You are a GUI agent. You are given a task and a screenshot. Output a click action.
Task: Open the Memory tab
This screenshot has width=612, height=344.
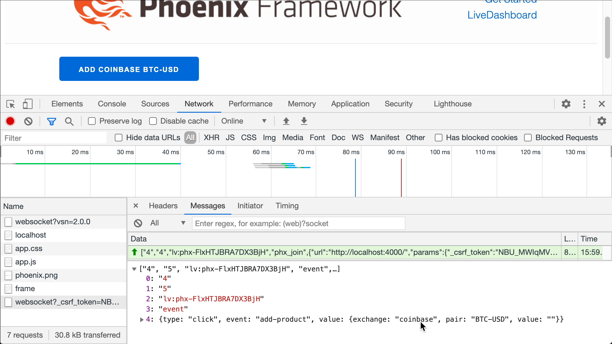[302, 104]
